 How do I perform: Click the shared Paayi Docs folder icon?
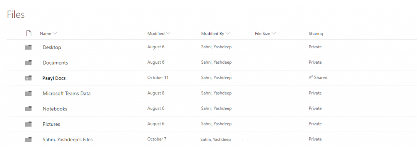tap(29, 78)
